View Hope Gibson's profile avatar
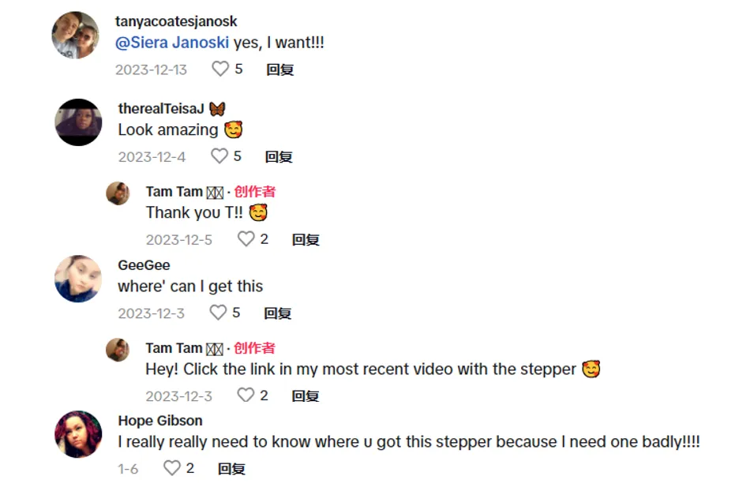 [x=78, y=434]
